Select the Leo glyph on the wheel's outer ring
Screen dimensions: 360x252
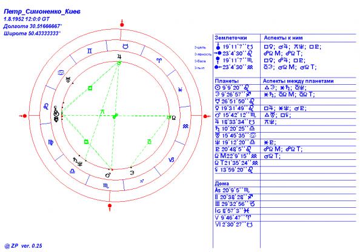(46, 106)
